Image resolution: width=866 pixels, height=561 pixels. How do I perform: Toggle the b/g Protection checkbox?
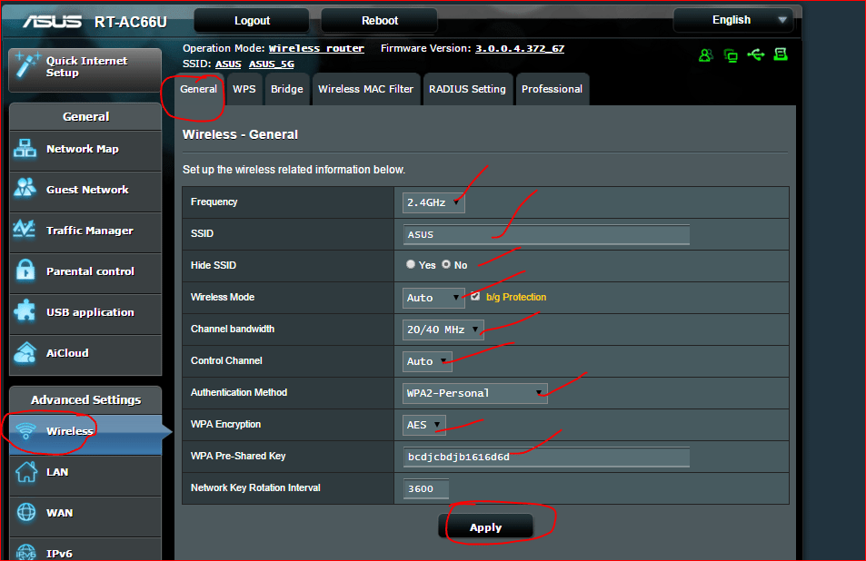475,296
